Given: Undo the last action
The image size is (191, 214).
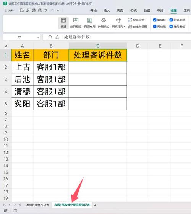Looking at the screenshot, I should click(x=46, y=10).
